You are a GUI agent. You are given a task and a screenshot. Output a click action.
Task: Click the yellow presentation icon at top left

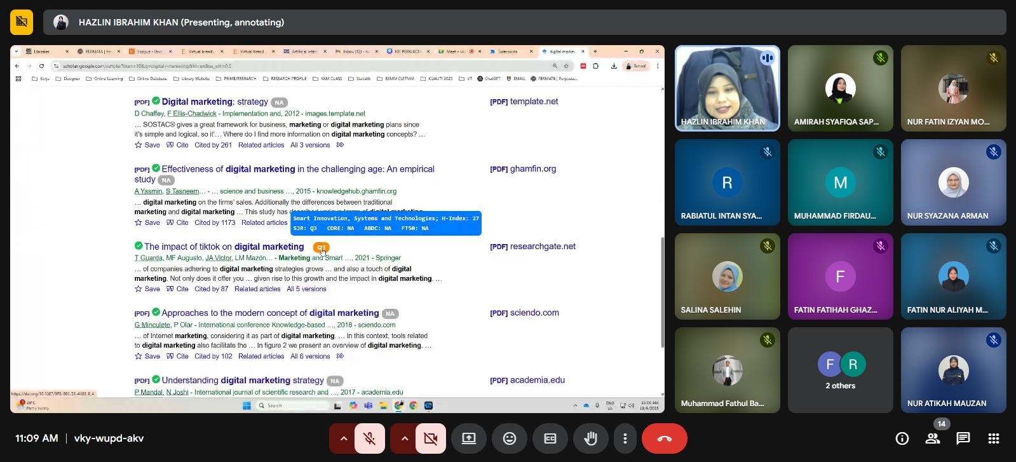tap(22, 22)
